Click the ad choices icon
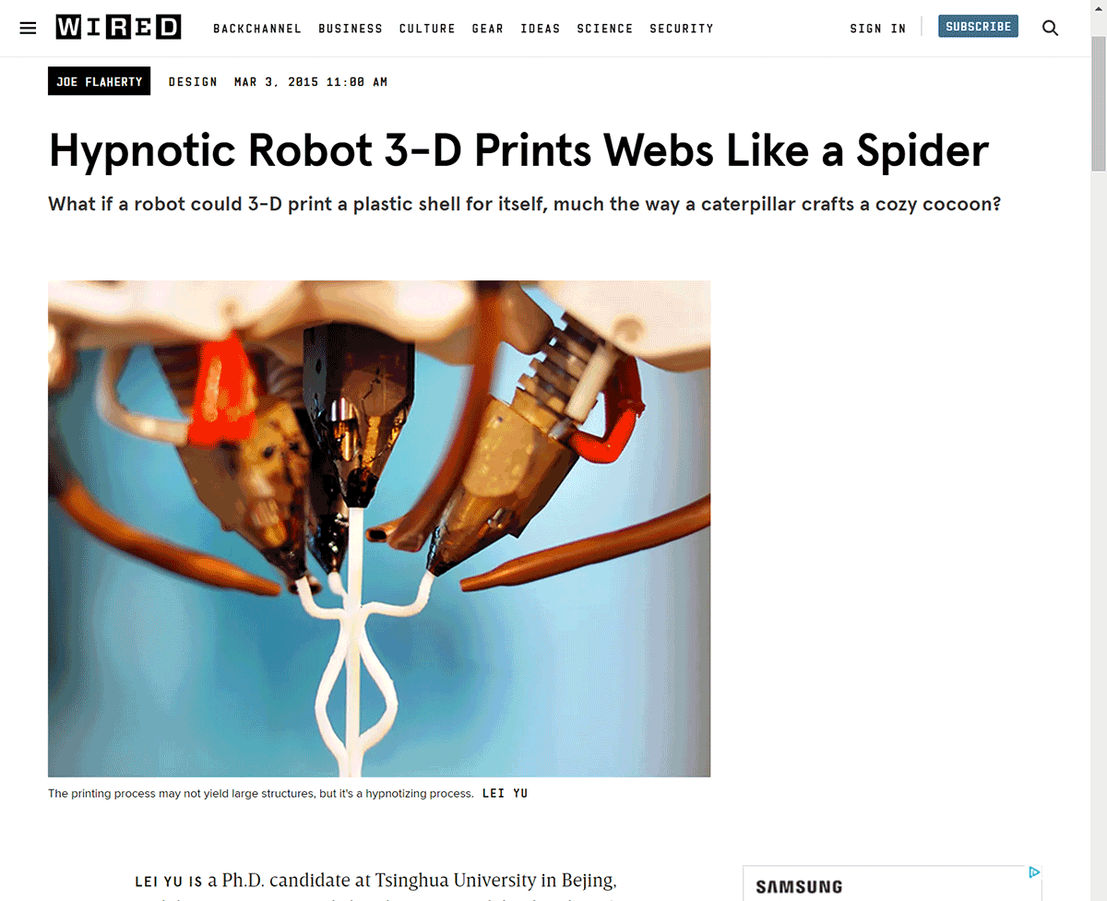This screenshot has width=1107, height=901. pyautogui.click(x=1034, y=872)
